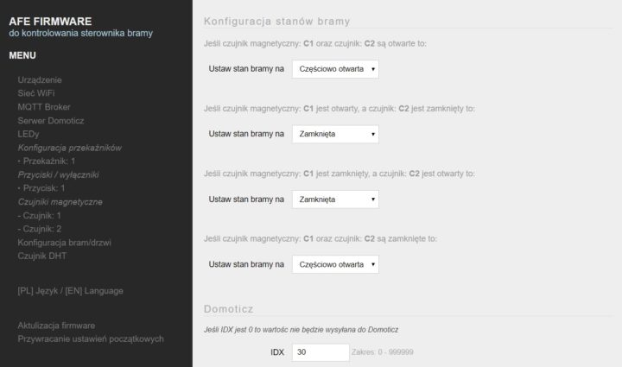Open MQTT Broker configuration
The width and height of the screenshot is (622, 367).
click(x=44, y=107)
